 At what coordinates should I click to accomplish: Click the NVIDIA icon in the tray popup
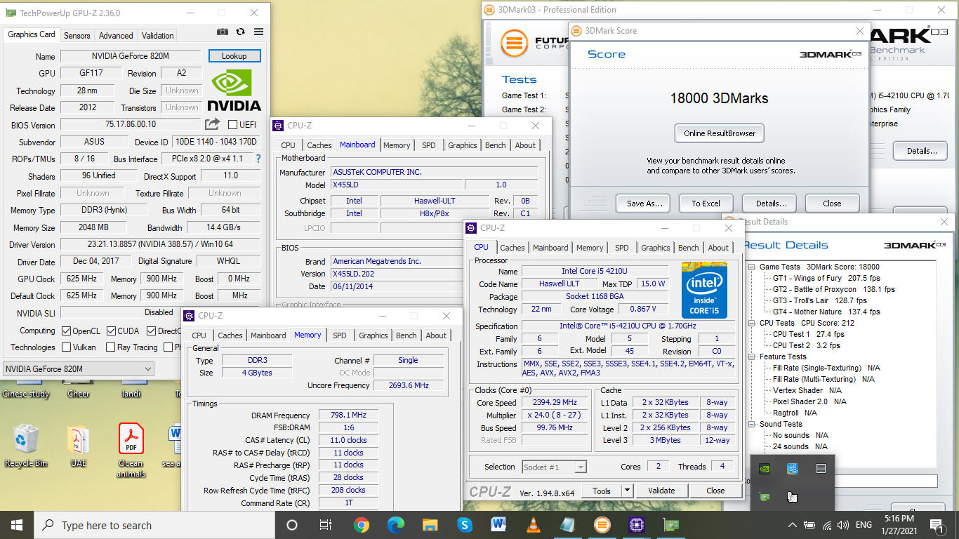tap(765, 469)
